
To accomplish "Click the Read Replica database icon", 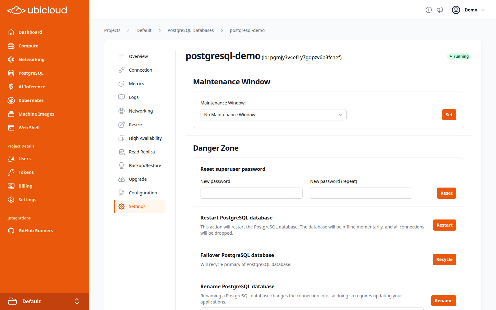I will point(122,152).
